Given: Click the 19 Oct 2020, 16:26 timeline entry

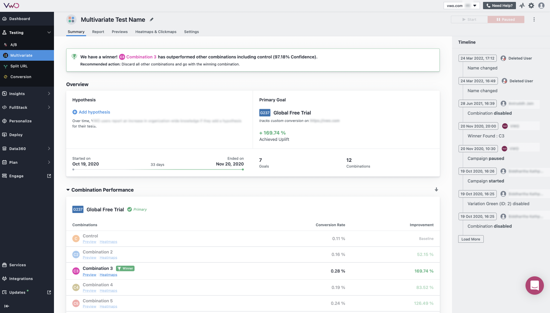Looking at the screenshot, I should tap(478, 171).
